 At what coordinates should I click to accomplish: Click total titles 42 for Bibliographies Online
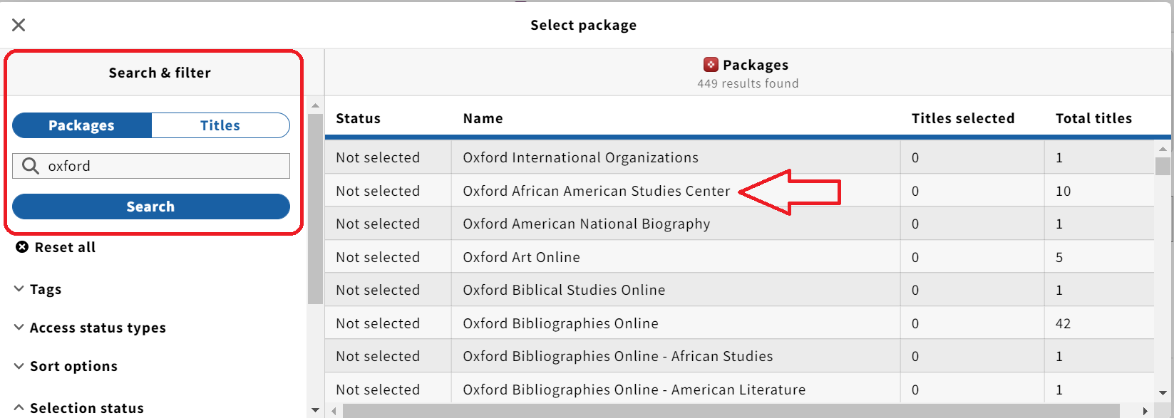tap(1063, 323)
